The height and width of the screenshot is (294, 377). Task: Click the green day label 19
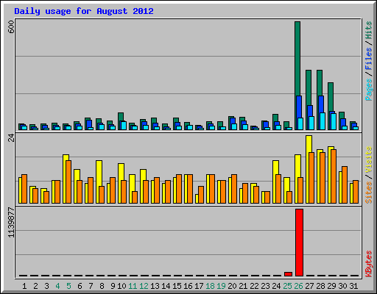click(221, 286)
